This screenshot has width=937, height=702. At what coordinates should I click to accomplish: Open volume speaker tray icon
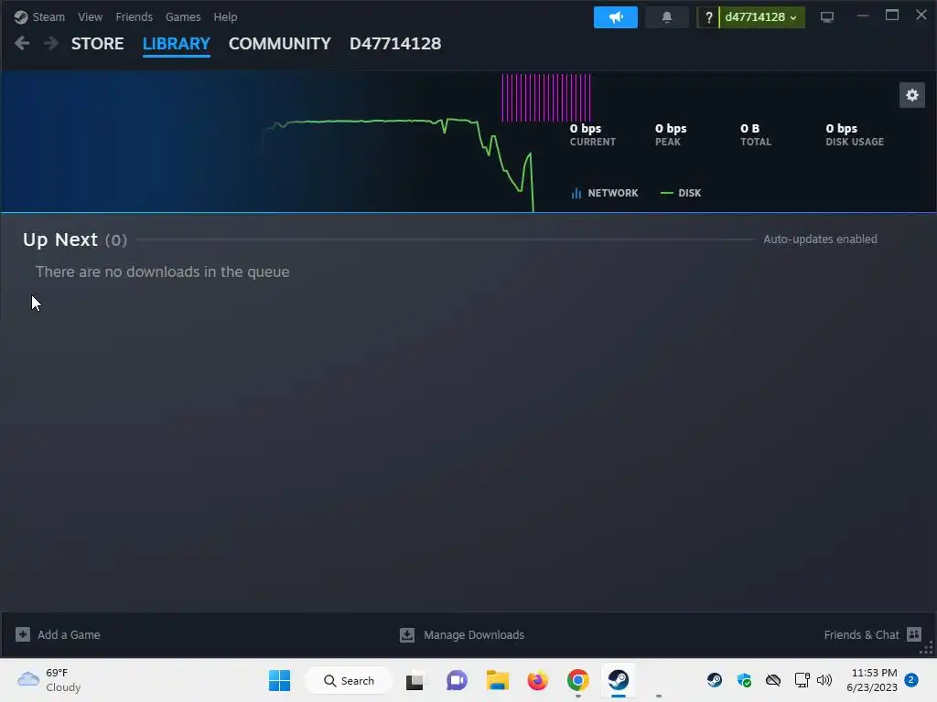point(824,680)
